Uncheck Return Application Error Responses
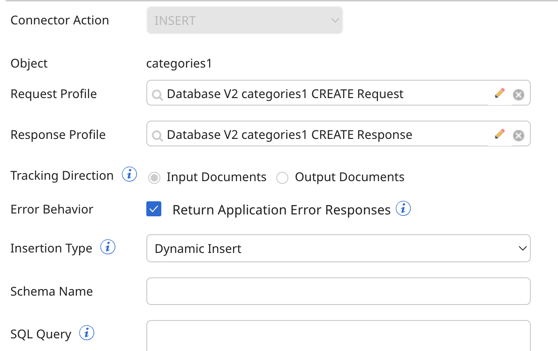This screenshot has width=558, height=351. coord(154,209)
